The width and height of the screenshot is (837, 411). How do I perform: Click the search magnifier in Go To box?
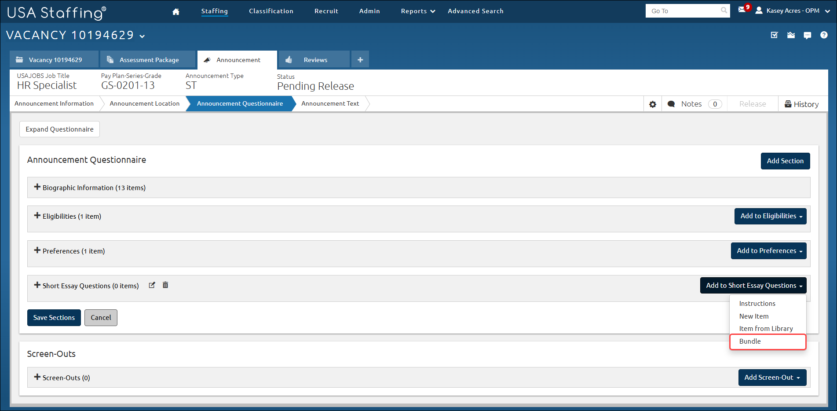724,11
